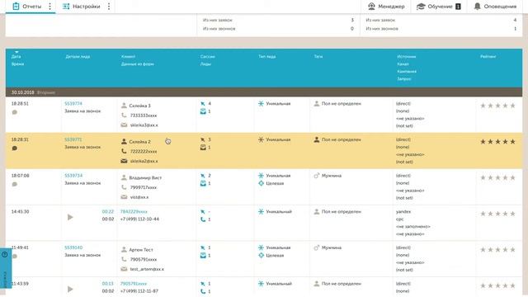Open the comment icon for the 18:28:31 lead
528x297 pixels.
pyautogui.click(x=15, y=148)
